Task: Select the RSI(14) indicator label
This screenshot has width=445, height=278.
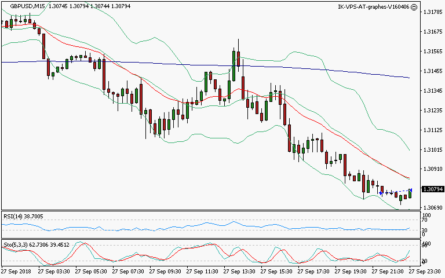Action: click(x=14, y=215)
